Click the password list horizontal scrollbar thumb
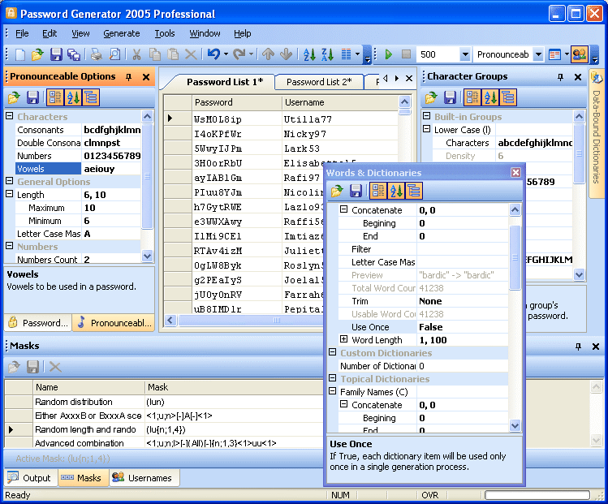The image size is (608, 504). [251, 321]
